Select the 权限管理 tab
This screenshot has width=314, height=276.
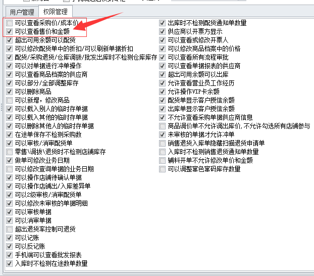coord(55,12)
